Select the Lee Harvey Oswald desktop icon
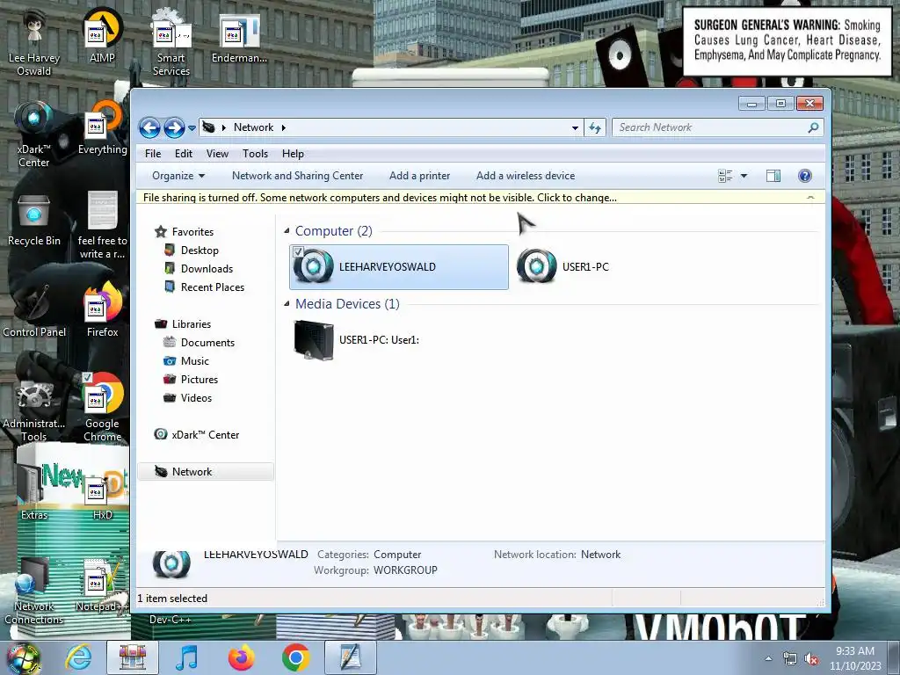900x675 pixels. [34, 42]
